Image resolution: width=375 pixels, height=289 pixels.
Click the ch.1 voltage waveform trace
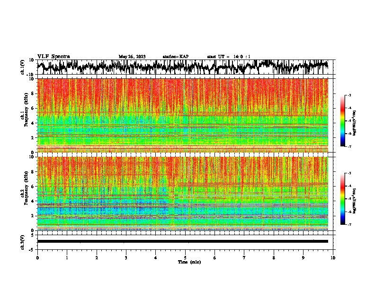pyautogui.click(x=182, y=67)
